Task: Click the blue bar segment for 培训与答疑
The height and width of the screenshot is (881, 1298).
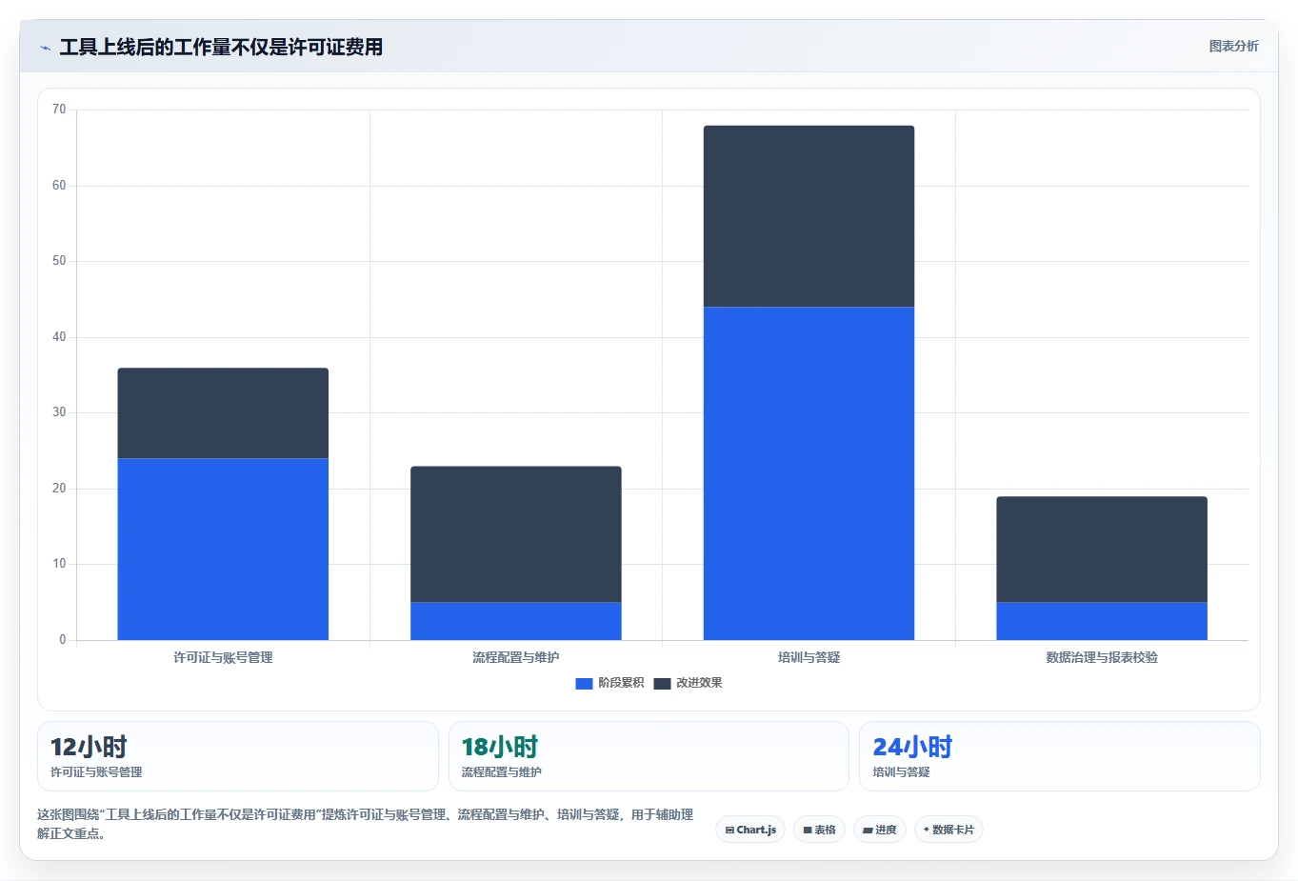Action: tap(809, 473)
